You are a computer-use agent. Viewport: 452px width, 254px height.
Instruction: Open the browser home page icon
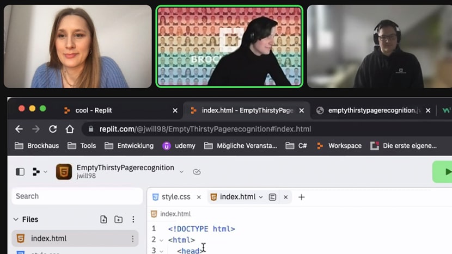[x=70, y=129]
